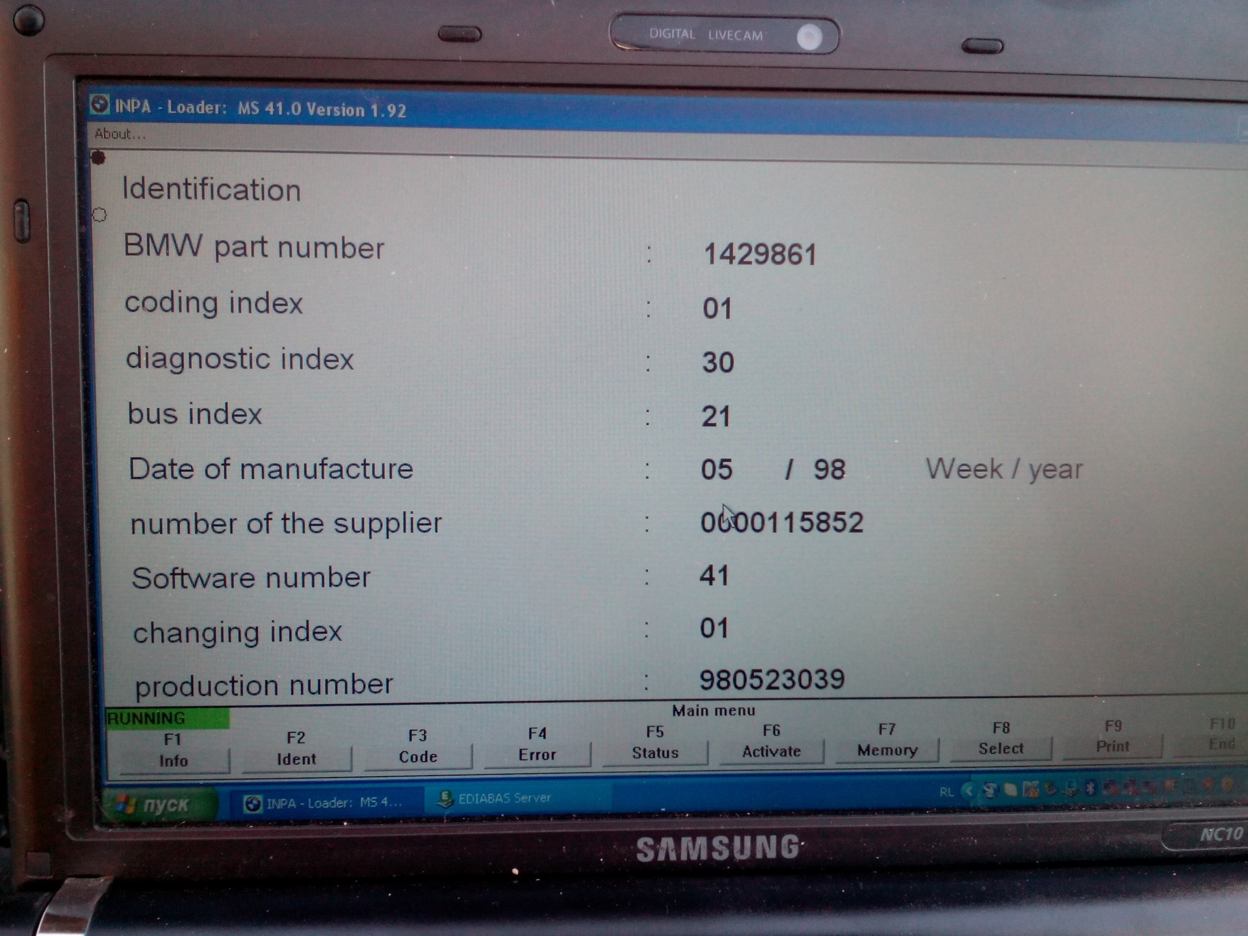Click the RL language indicator in tray
Image resolution: width=1248 pixels, height=936 pixels.
tap(946, 792)
